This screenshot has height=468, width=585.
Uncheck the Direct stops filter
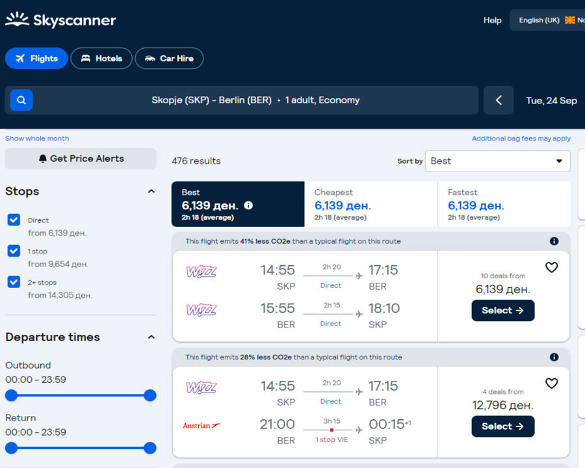coord(14,220)
